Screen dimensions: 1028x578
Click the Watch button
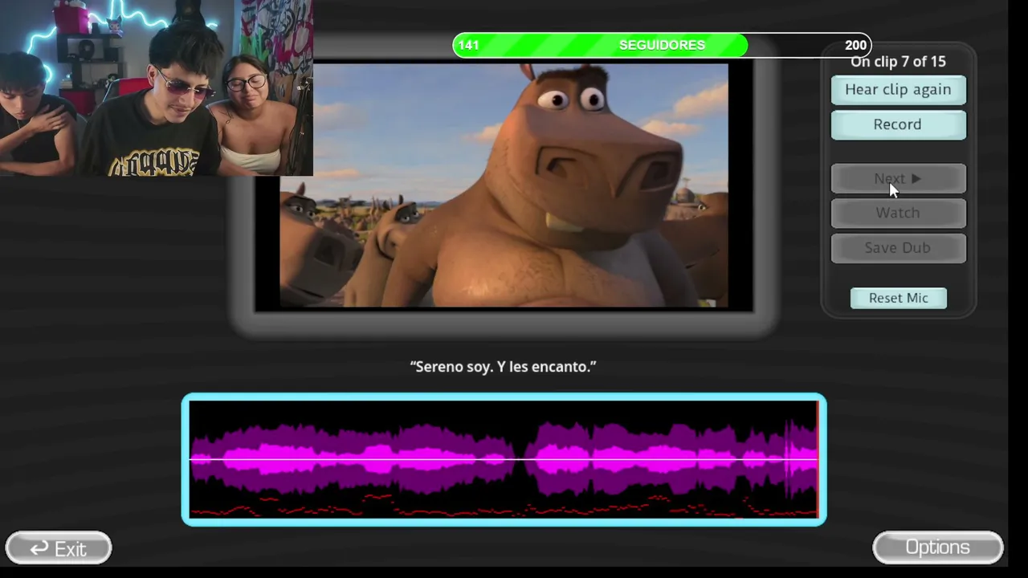click(x=898, y=213)
